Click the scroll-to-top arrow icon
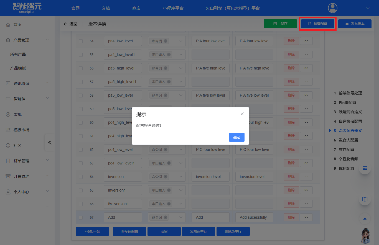This screenshot has height=245, width=379. (365, 219)
